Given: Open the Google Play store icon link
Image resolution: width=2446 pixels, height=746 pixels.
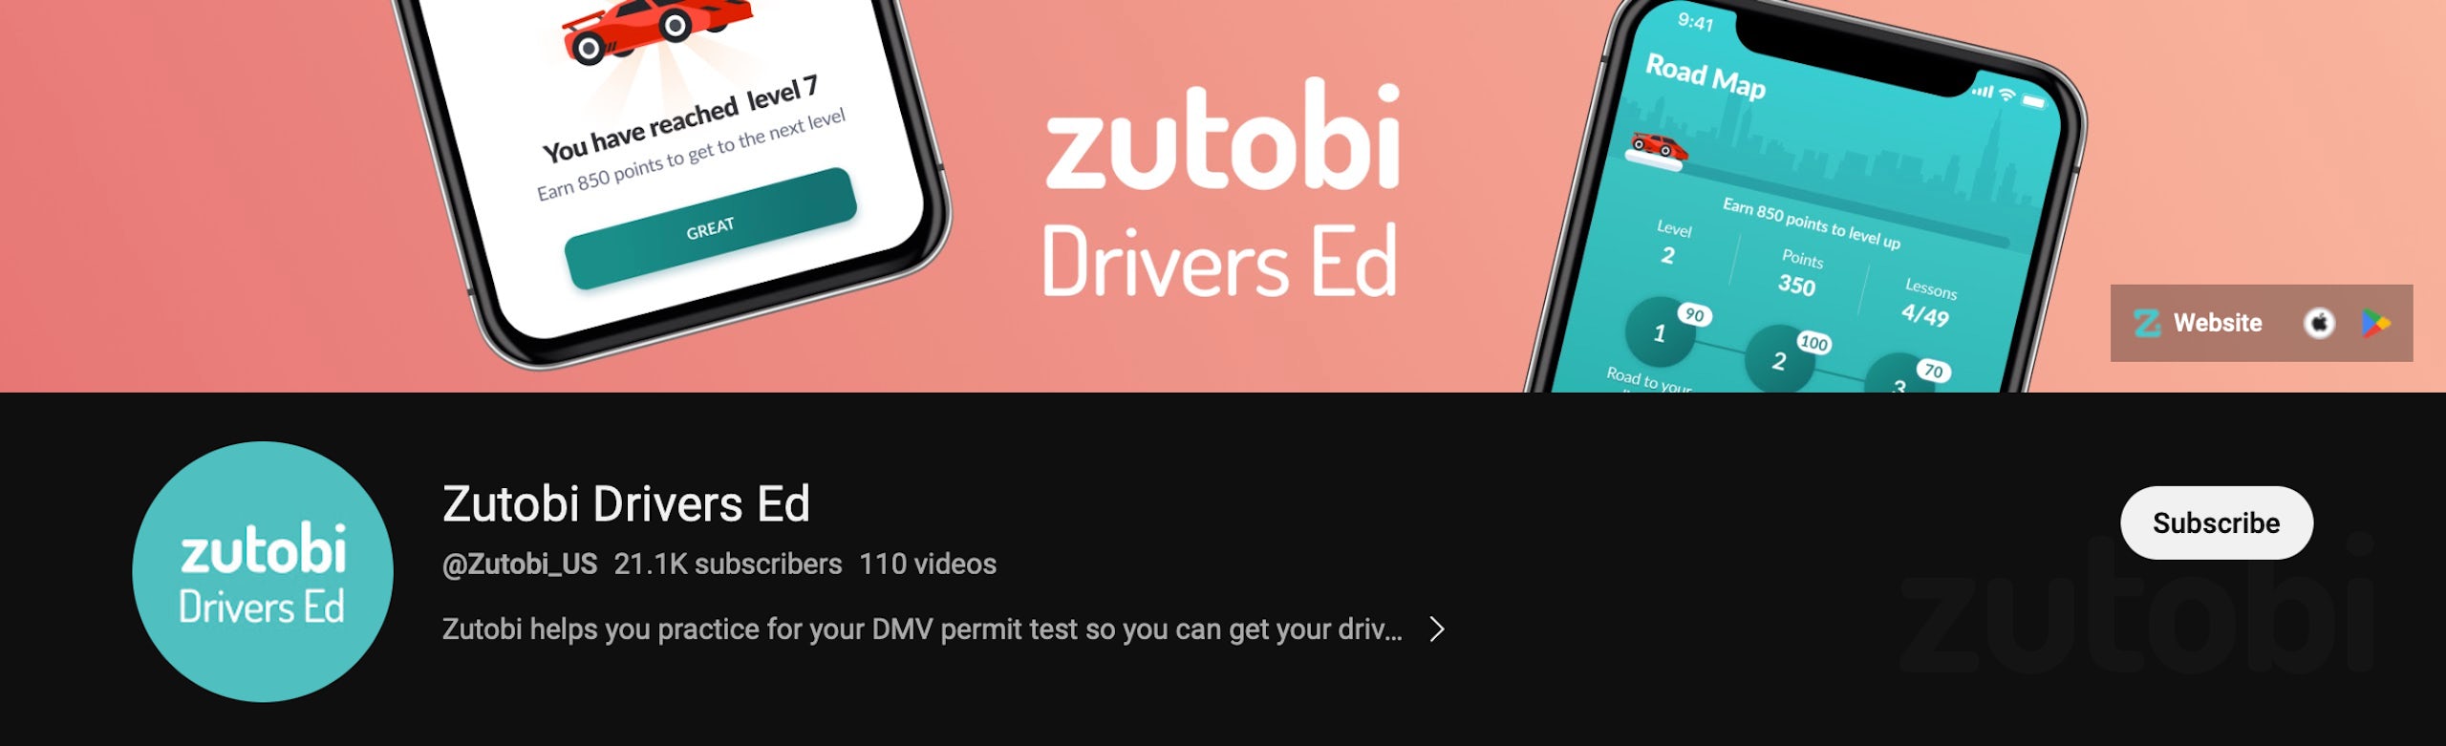Looking at the screenshot, I should tap(2376, 324).
